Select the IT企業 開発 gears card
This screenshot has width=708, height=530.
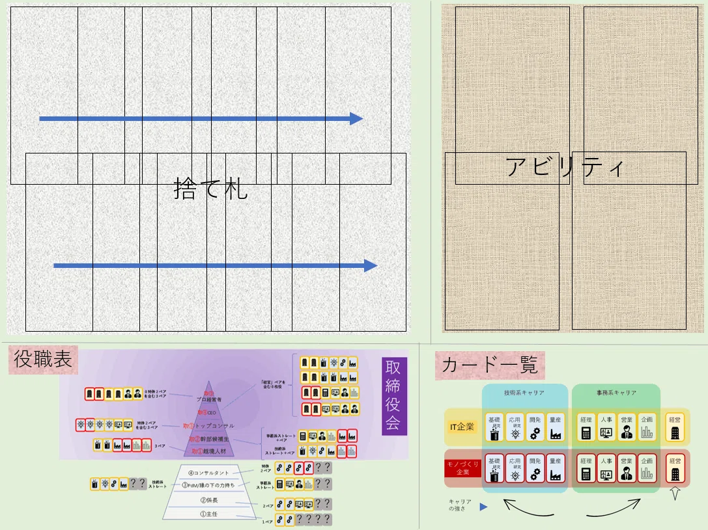535,427
